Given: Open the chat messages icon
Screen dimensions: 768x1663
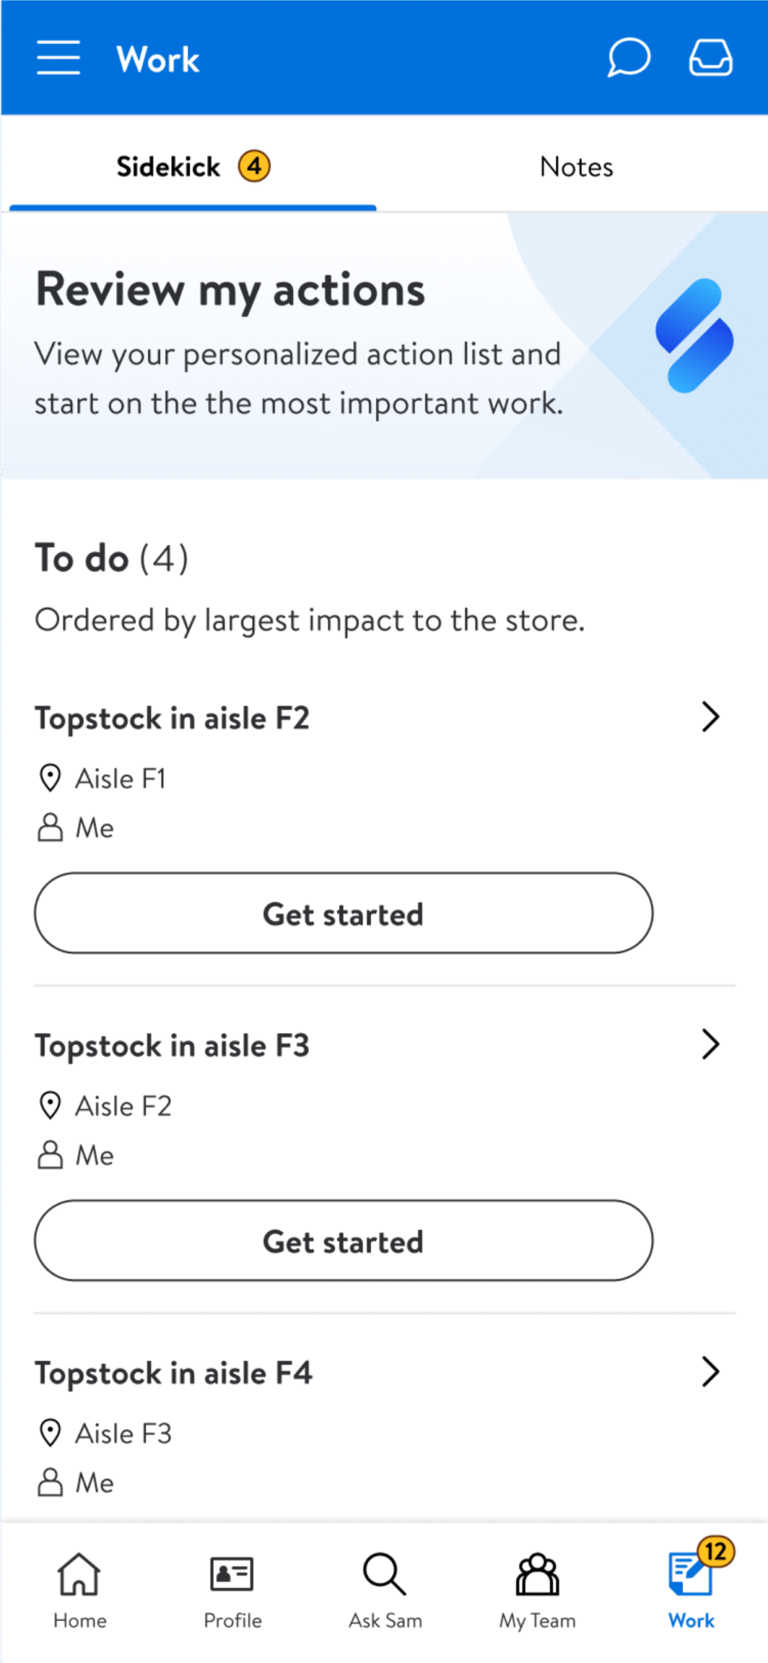Looking at the screenshot, I should pyautogui.click(x=628, y=58).
